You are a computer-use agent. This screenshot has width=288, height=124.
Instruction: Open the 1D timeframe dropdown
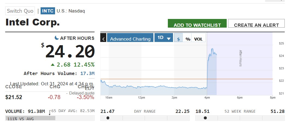click(163, 38)
